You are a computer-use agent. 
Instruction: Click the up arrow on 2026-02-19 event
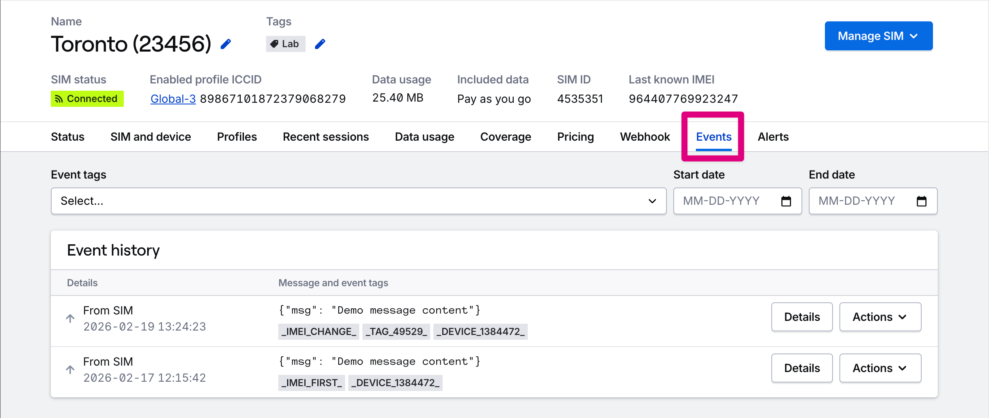point(70,318)
